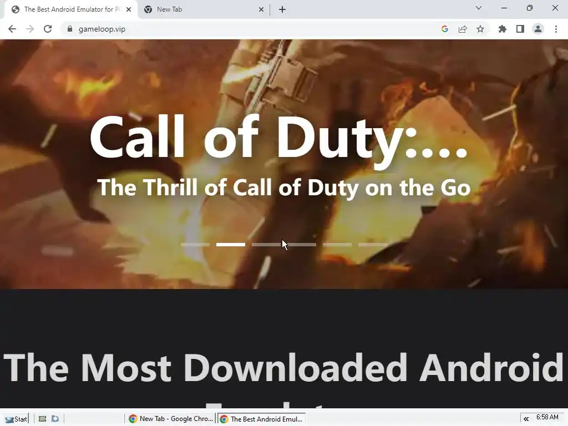Switch to New Tab - Google Chrome taskbar window
568x426 pixels.
(x=170, y=419)
